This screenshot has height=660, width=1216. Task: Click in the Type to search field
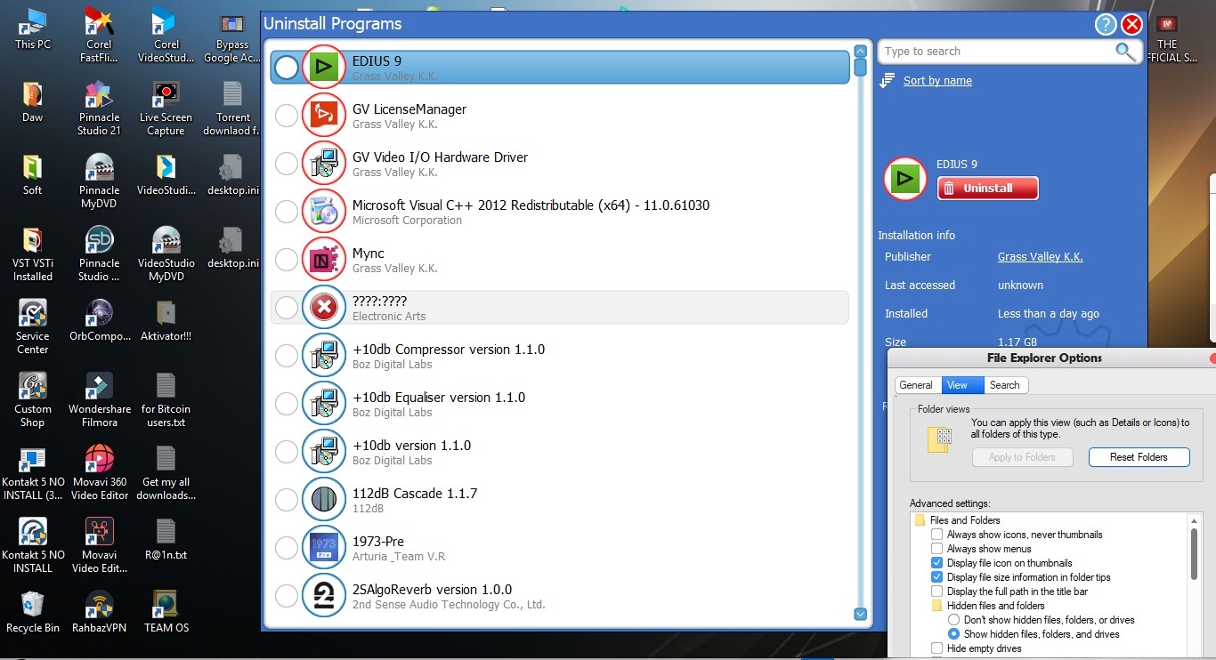[x=997, y=52]
